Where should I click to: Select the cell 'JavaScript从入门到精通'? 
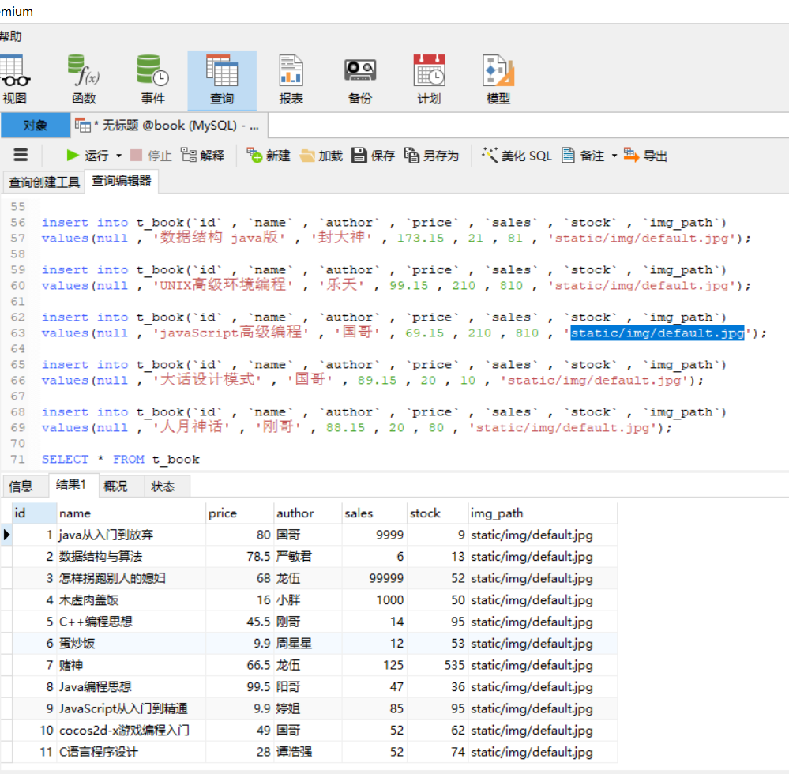[x=131, y=708]
